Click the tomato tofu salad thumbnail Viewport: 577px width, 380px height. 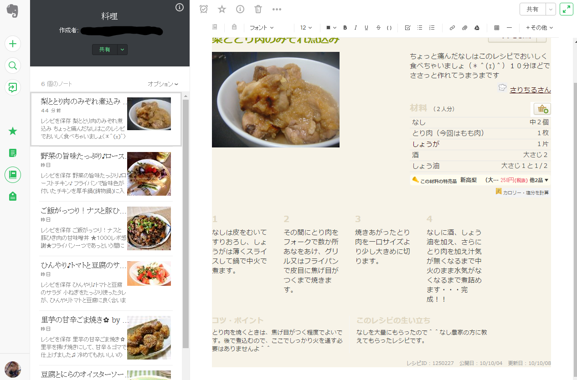tap(149, 274)
